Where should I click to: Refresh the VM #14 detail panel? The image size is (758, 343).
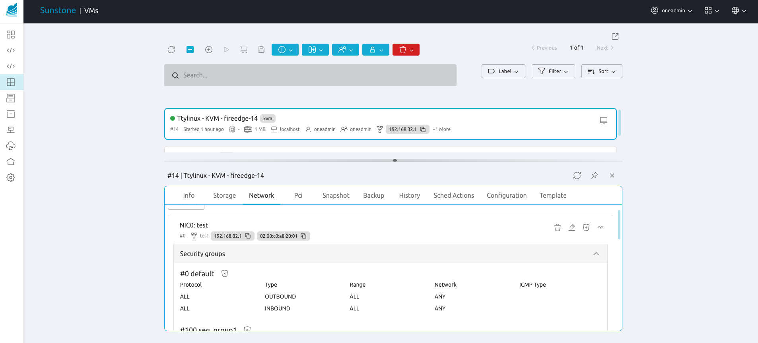(x=577, y=175)
